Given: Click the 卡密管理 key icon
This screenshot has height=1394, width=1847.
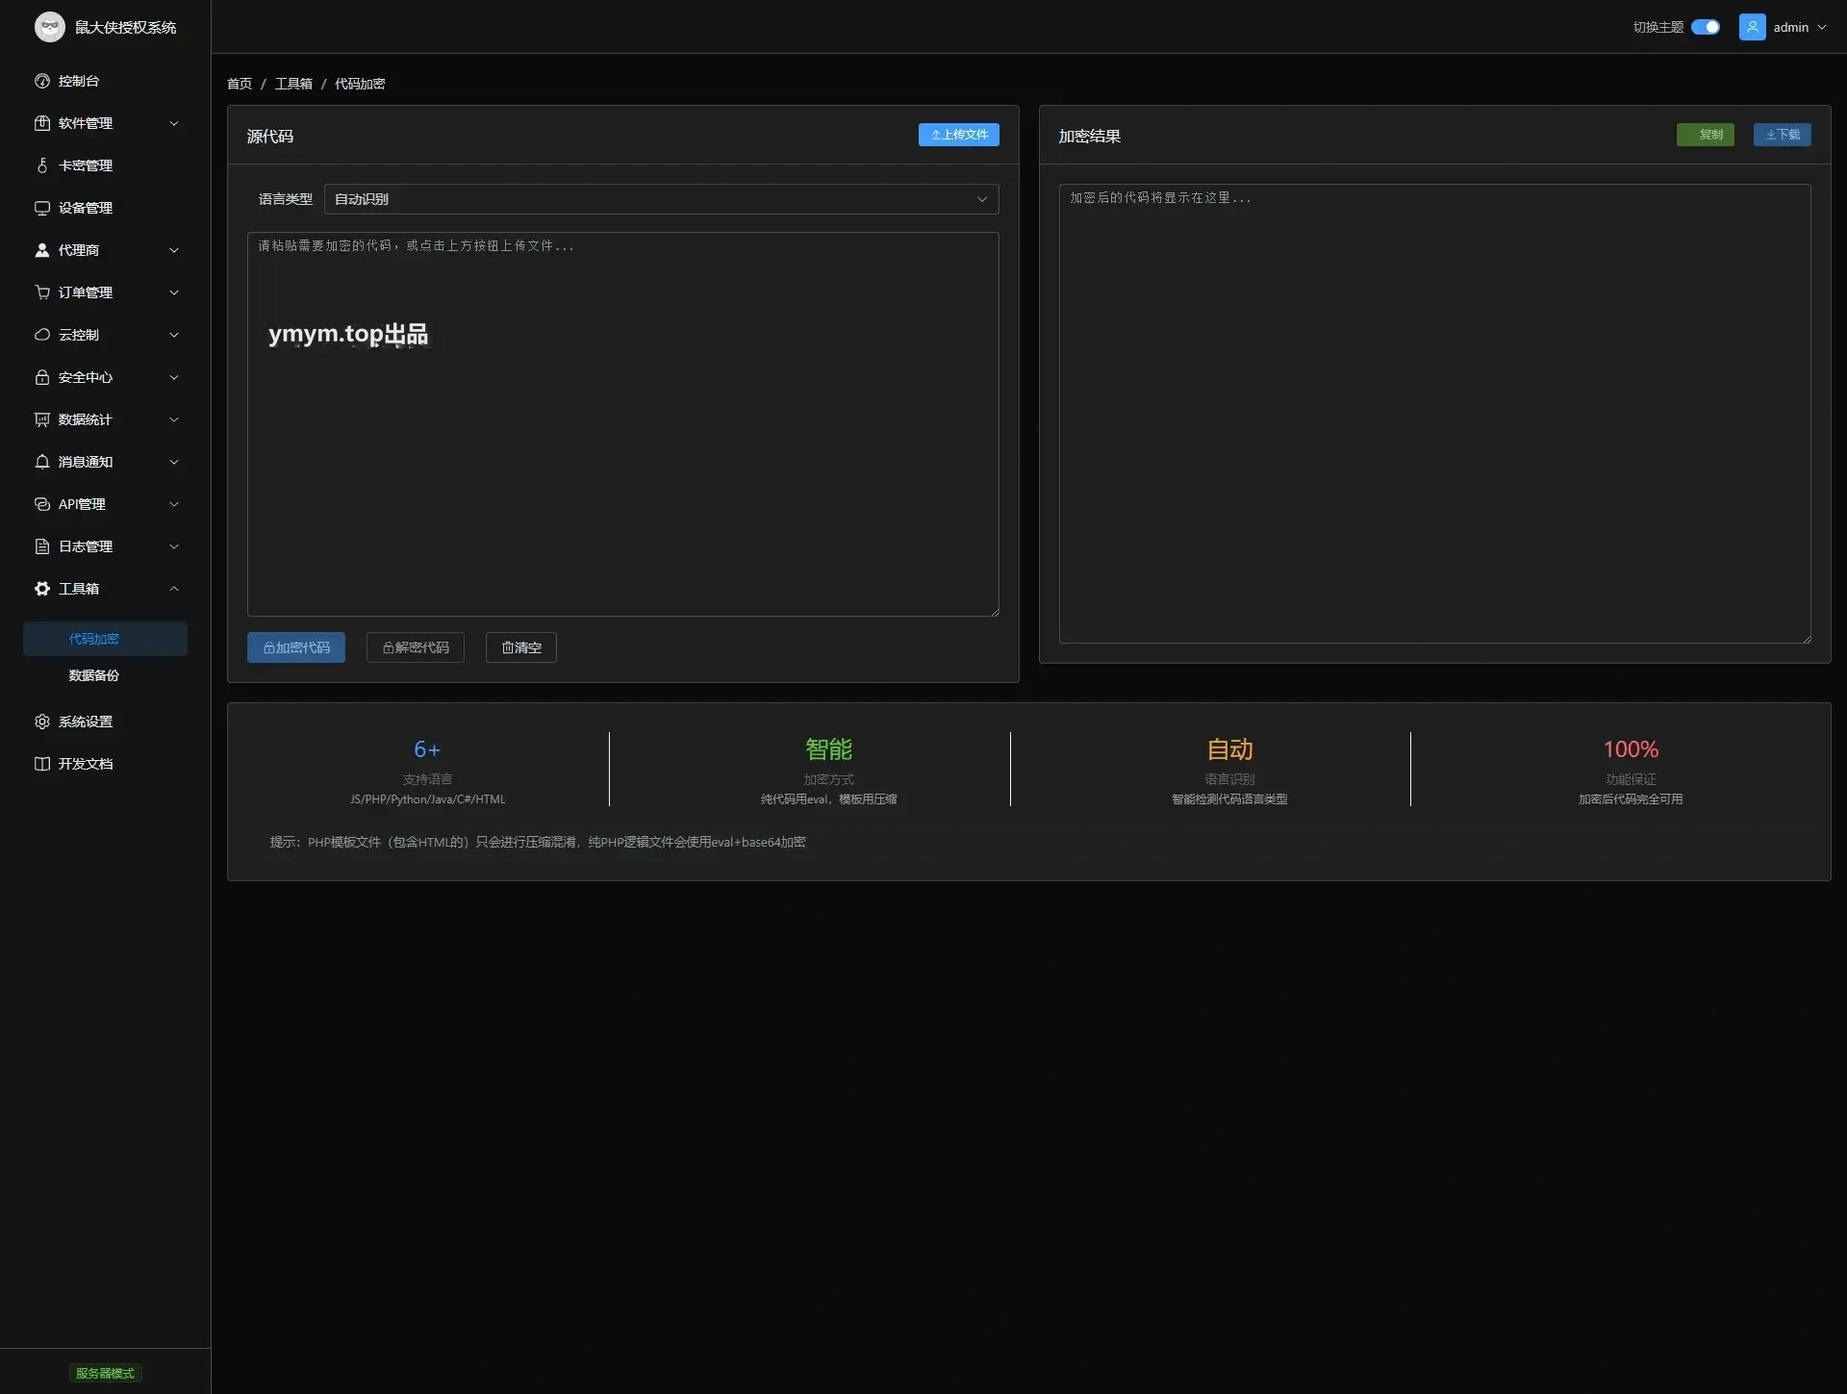Looking at the screenshot, I should point(42,165).
